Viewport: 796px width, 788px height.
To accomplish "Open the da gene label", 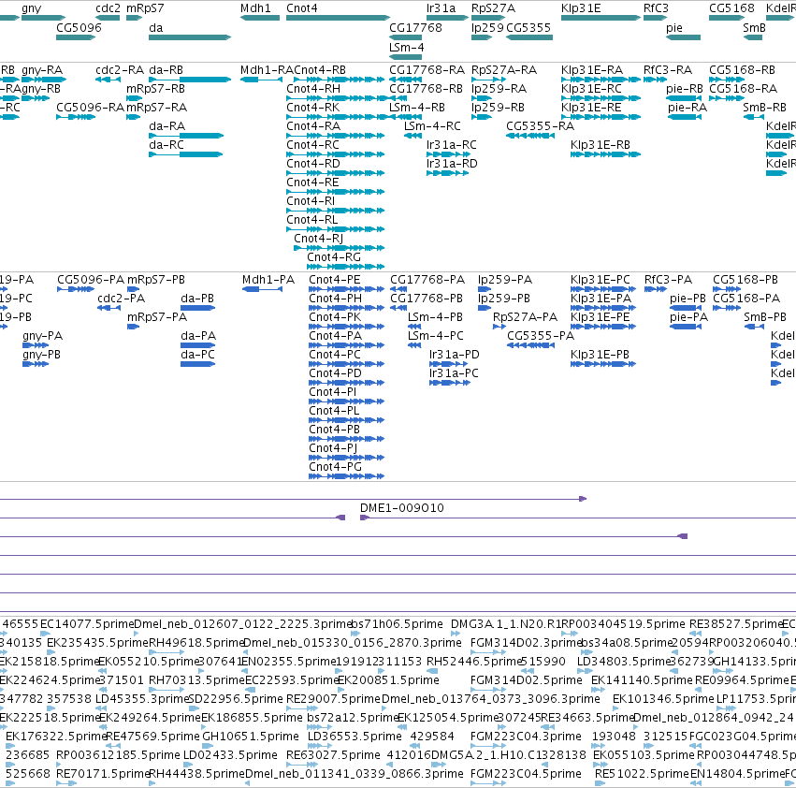I will pos(156,27).
